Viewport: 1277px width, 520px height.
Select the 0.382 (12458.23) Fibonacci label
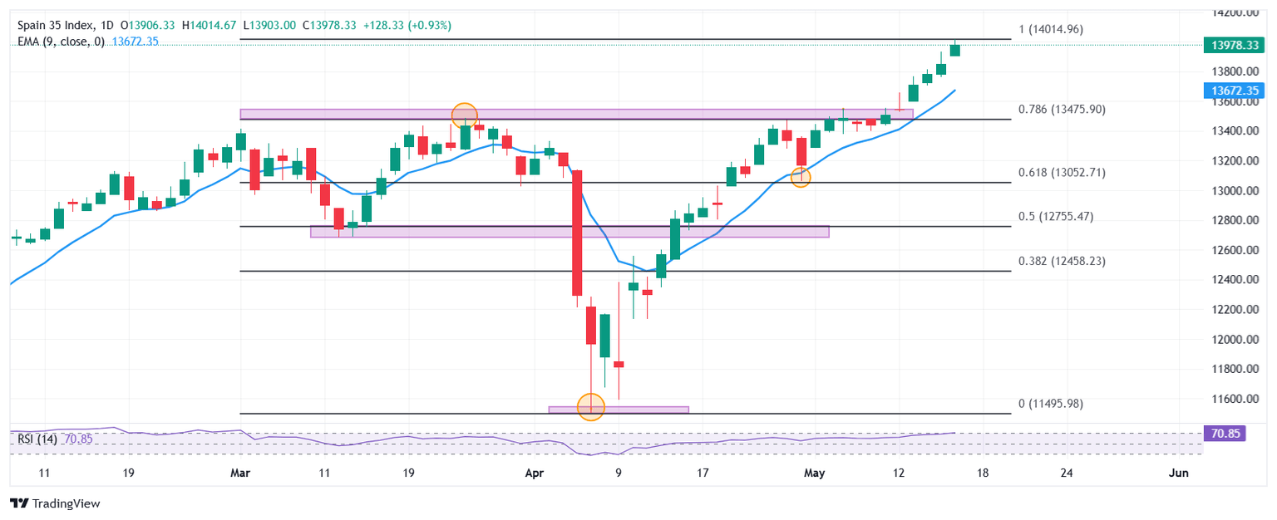point(1062,261)
